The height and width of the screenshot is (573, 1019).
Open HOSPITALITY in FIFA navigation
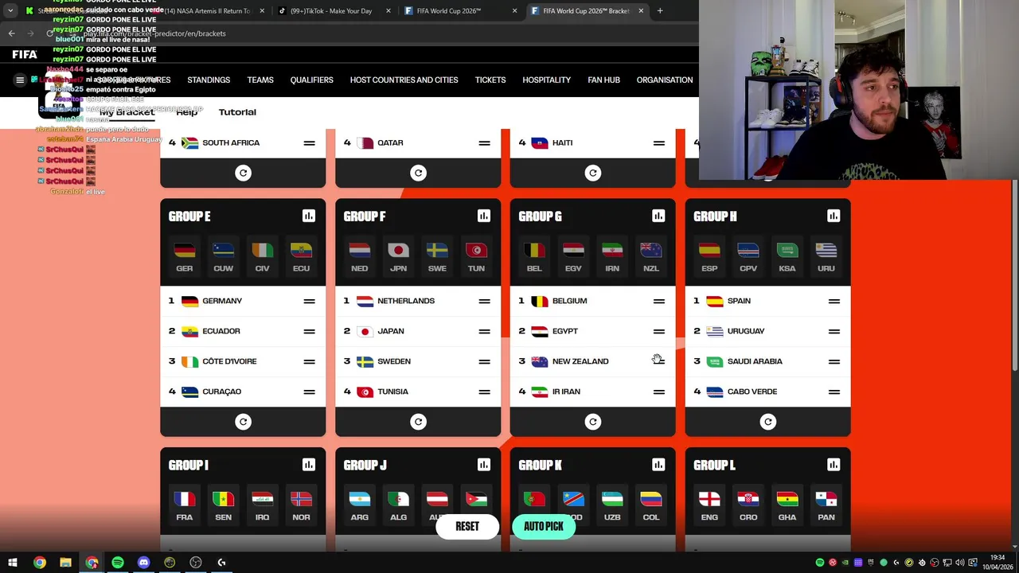(x=546, y=80)
